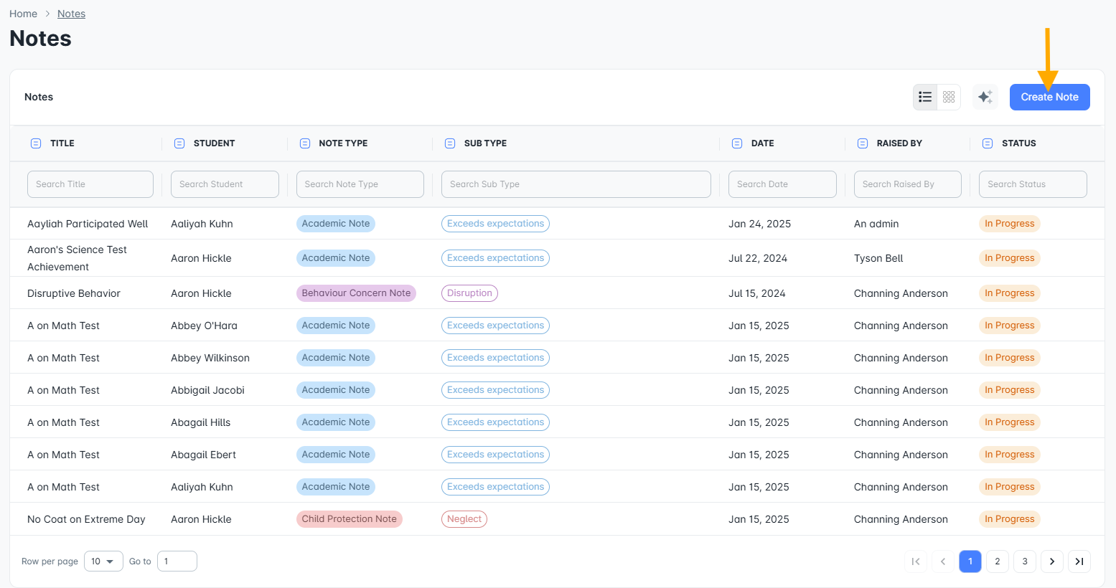
Task: Open the Notes breadcrumb link
Action: pyautogui.click(x=71, y=14)
